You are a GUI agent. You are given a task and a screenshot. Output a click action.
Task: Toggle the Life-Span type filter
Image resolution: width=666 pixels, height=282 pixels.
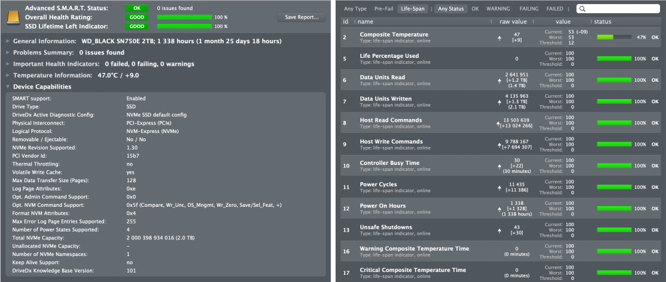pyautogui.click(x=412, y=9)
